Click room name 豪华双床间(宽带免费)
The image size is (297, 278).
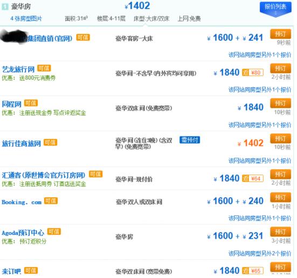click(144, 272)
